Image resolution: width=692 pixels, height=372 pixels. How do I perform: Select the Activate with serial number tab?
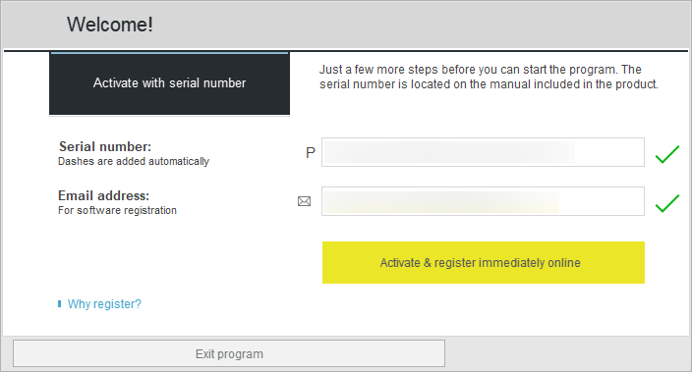(169, 83)
